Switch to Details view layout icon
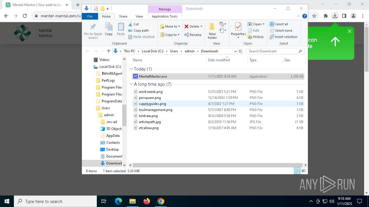Viewport: 369px width, 207px height. click(297, 171)
